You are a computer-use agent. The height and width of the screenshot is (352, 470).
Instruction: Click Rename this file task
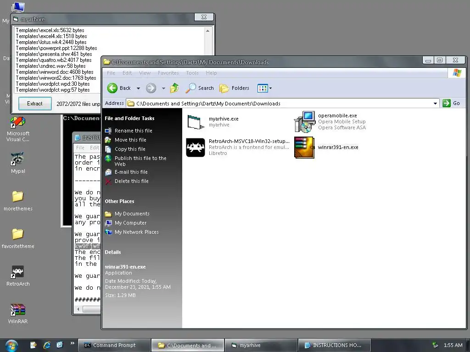tap(134, 131)
